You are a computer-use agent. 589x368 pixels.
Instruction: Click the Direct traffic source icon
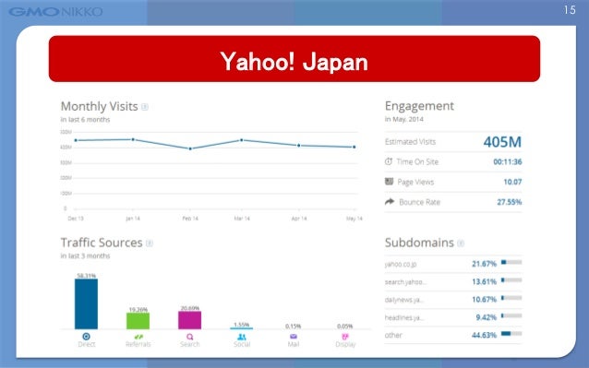coord(86,337)
